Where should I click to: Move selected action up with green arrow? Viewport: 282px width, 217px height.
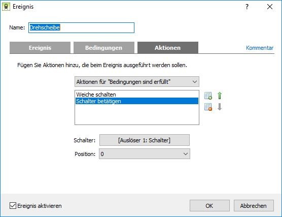220,96
